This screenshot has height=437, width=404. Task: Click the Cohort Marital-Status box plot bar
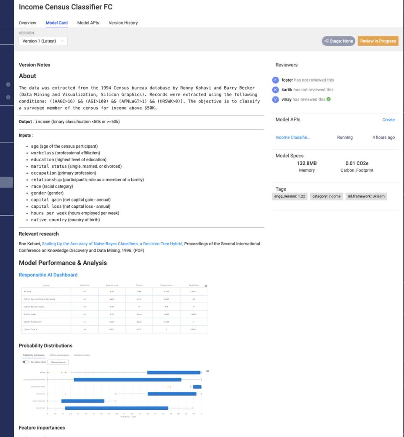tap(197, 387)
